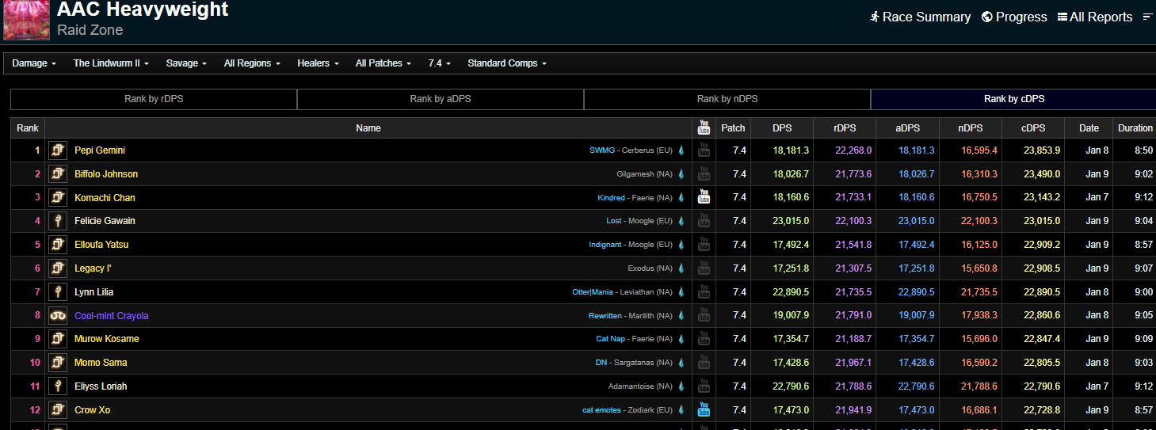This screenshot has height=430, width=1156.
Task: Open Otter|Mania guild link
Action: tap(593, 292)
